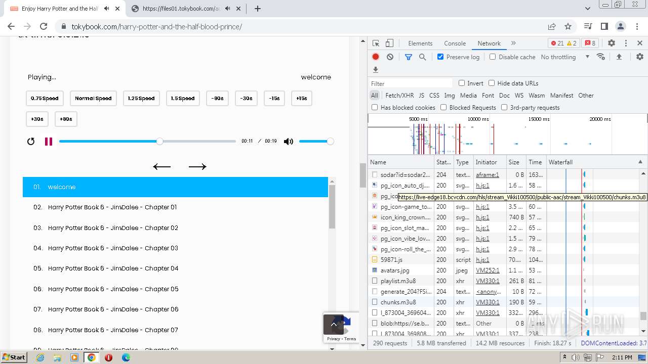This screenshot has height=364, width=648.
Task: Skip forward with the +15s button
Action: [x=302, y=99]
